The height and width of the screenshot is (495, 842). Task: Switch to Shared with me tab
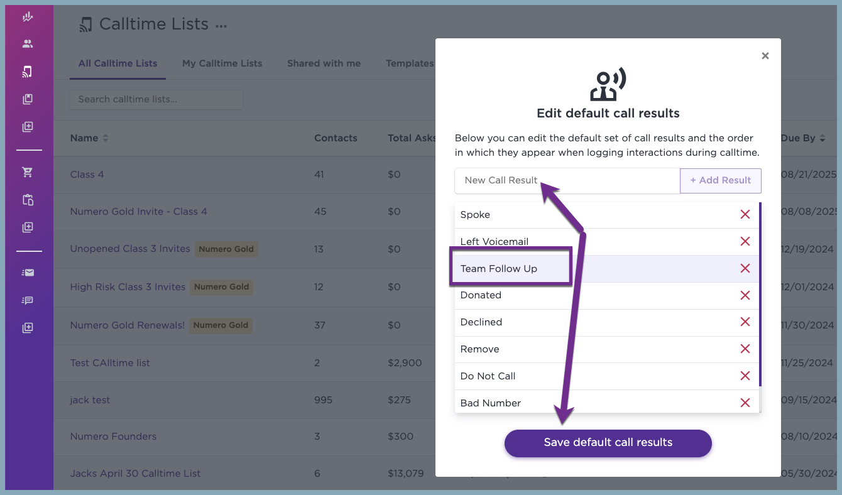coord(324,63)
